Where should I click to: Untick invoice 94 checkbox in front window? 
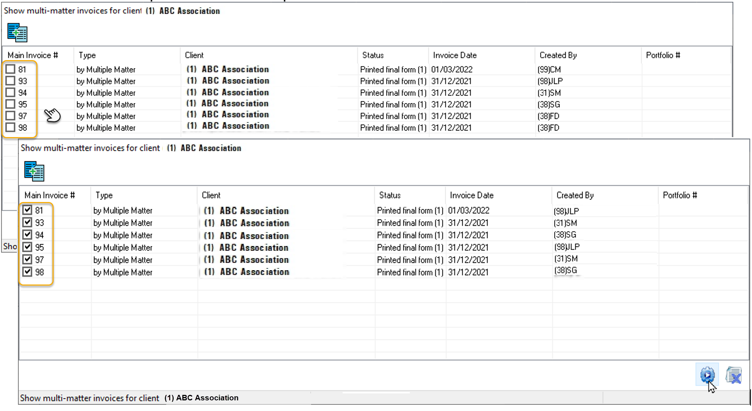tap(27, 235)
